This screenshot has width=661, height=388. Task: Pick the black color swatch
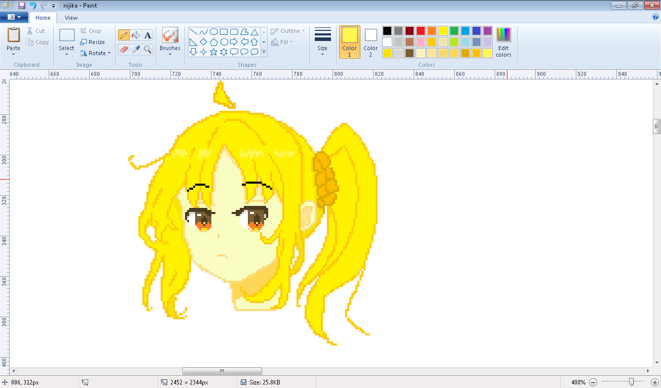[387, 31]
